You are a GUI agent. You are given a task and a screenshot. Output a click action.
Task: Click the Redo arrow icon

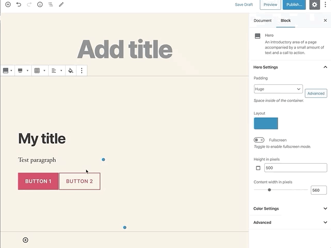point(29,5)
